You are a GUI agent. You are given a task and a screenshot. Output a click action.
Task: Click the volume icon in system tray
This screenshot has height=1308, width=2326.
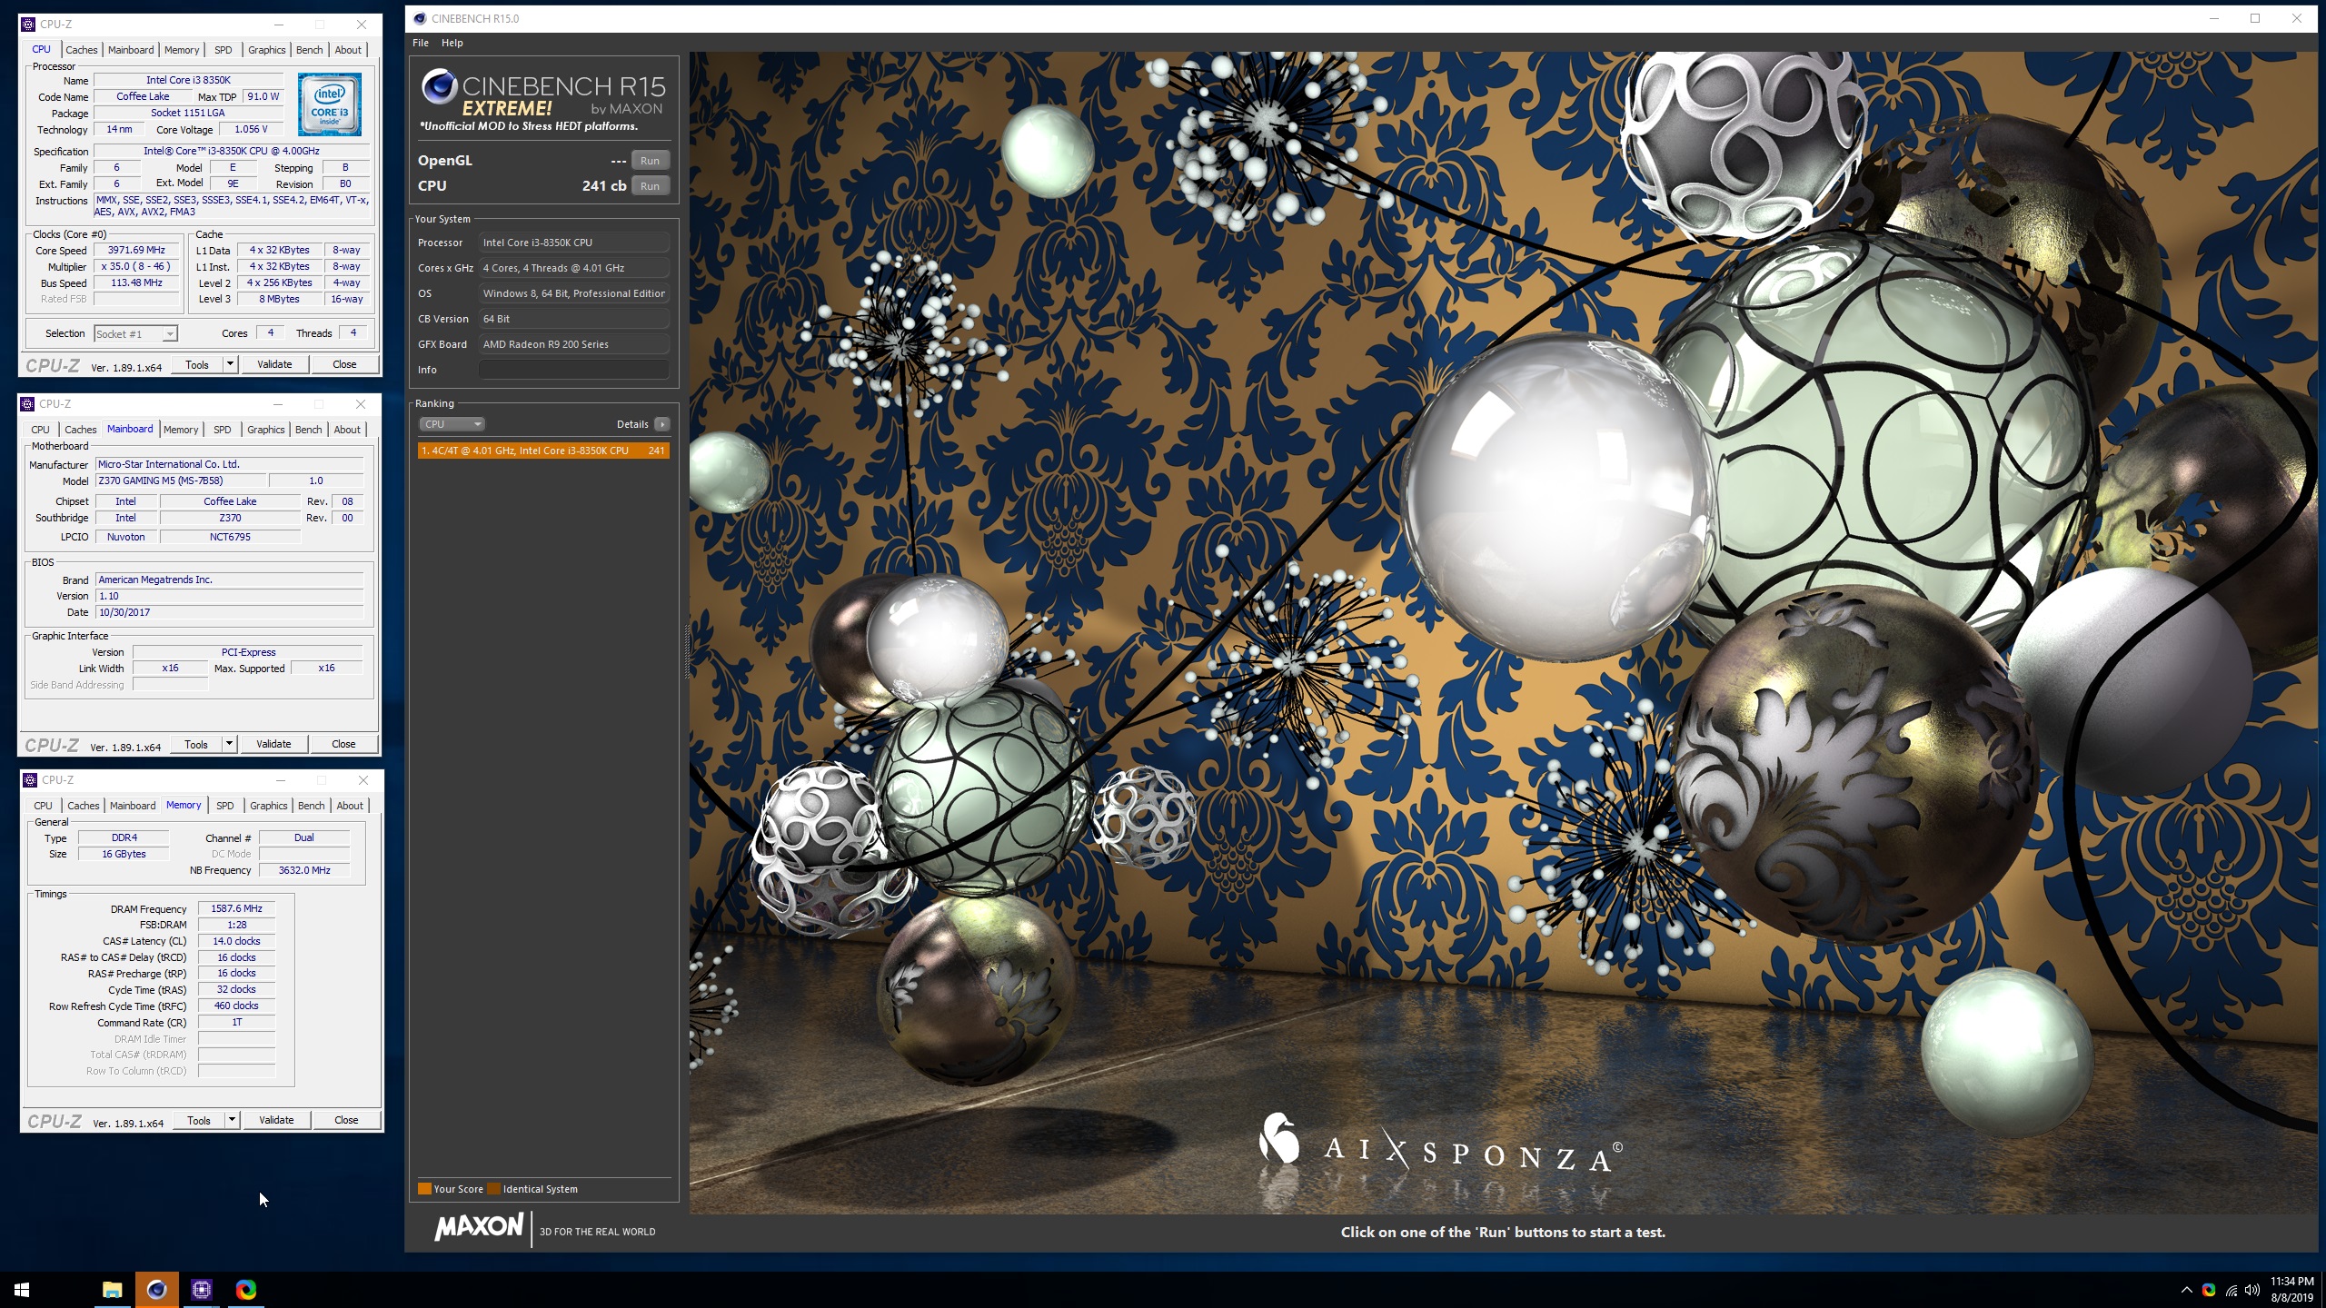coord(2251,1290)
